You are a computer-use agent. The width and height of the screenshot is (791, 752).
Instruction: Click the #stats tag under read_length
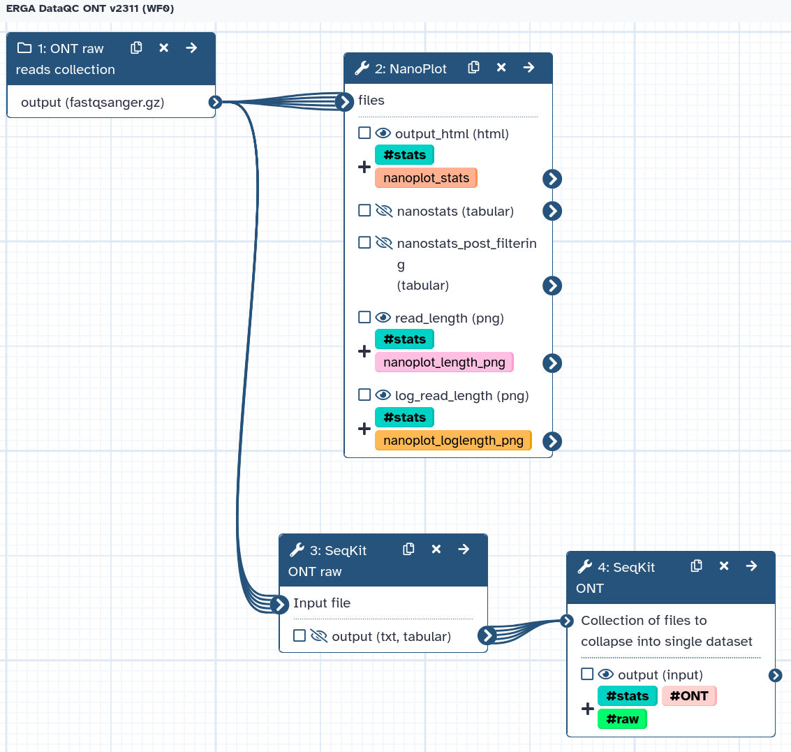point(405,339)
